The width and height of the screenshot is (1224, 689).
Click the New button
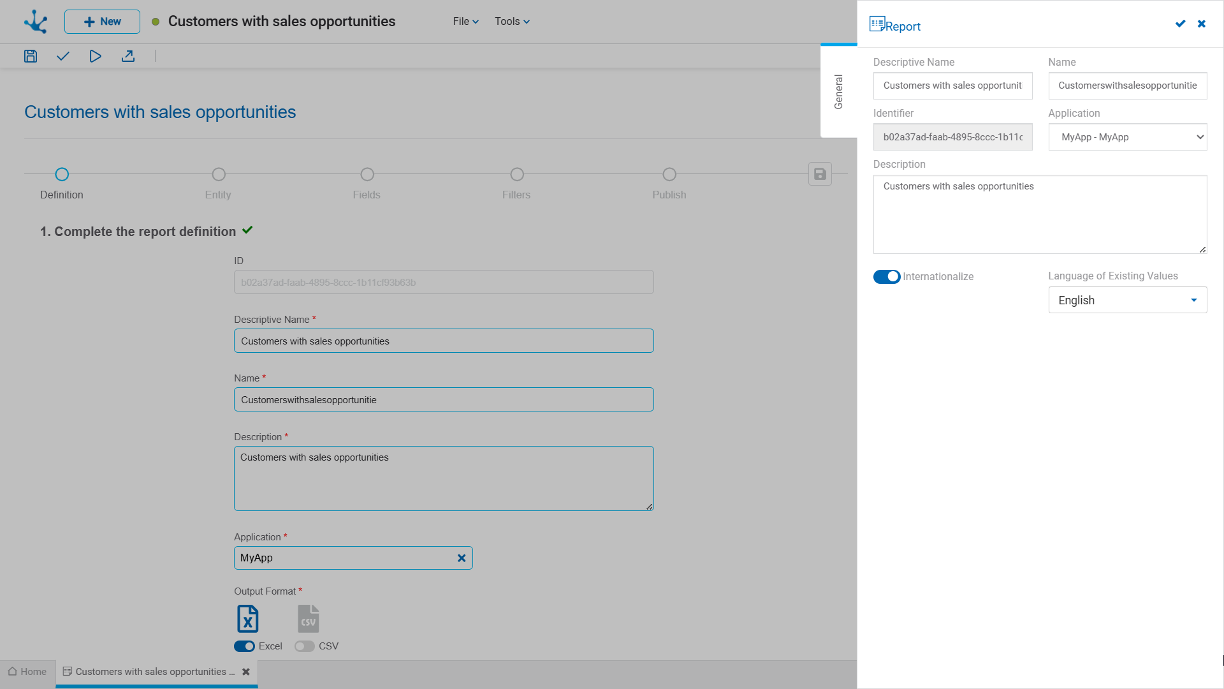pos(102,22)
